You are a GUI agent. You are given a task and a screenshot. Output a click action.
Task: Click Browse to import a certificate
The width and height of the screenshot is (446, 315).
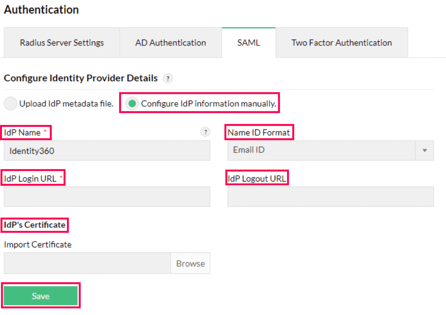coord(190,263)
